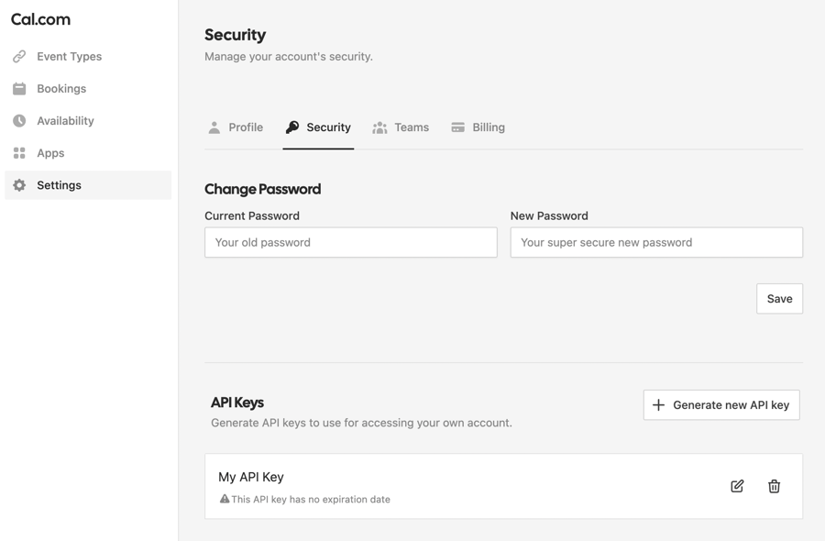
Task: Open the Billing tab
Action: [478, 127]
